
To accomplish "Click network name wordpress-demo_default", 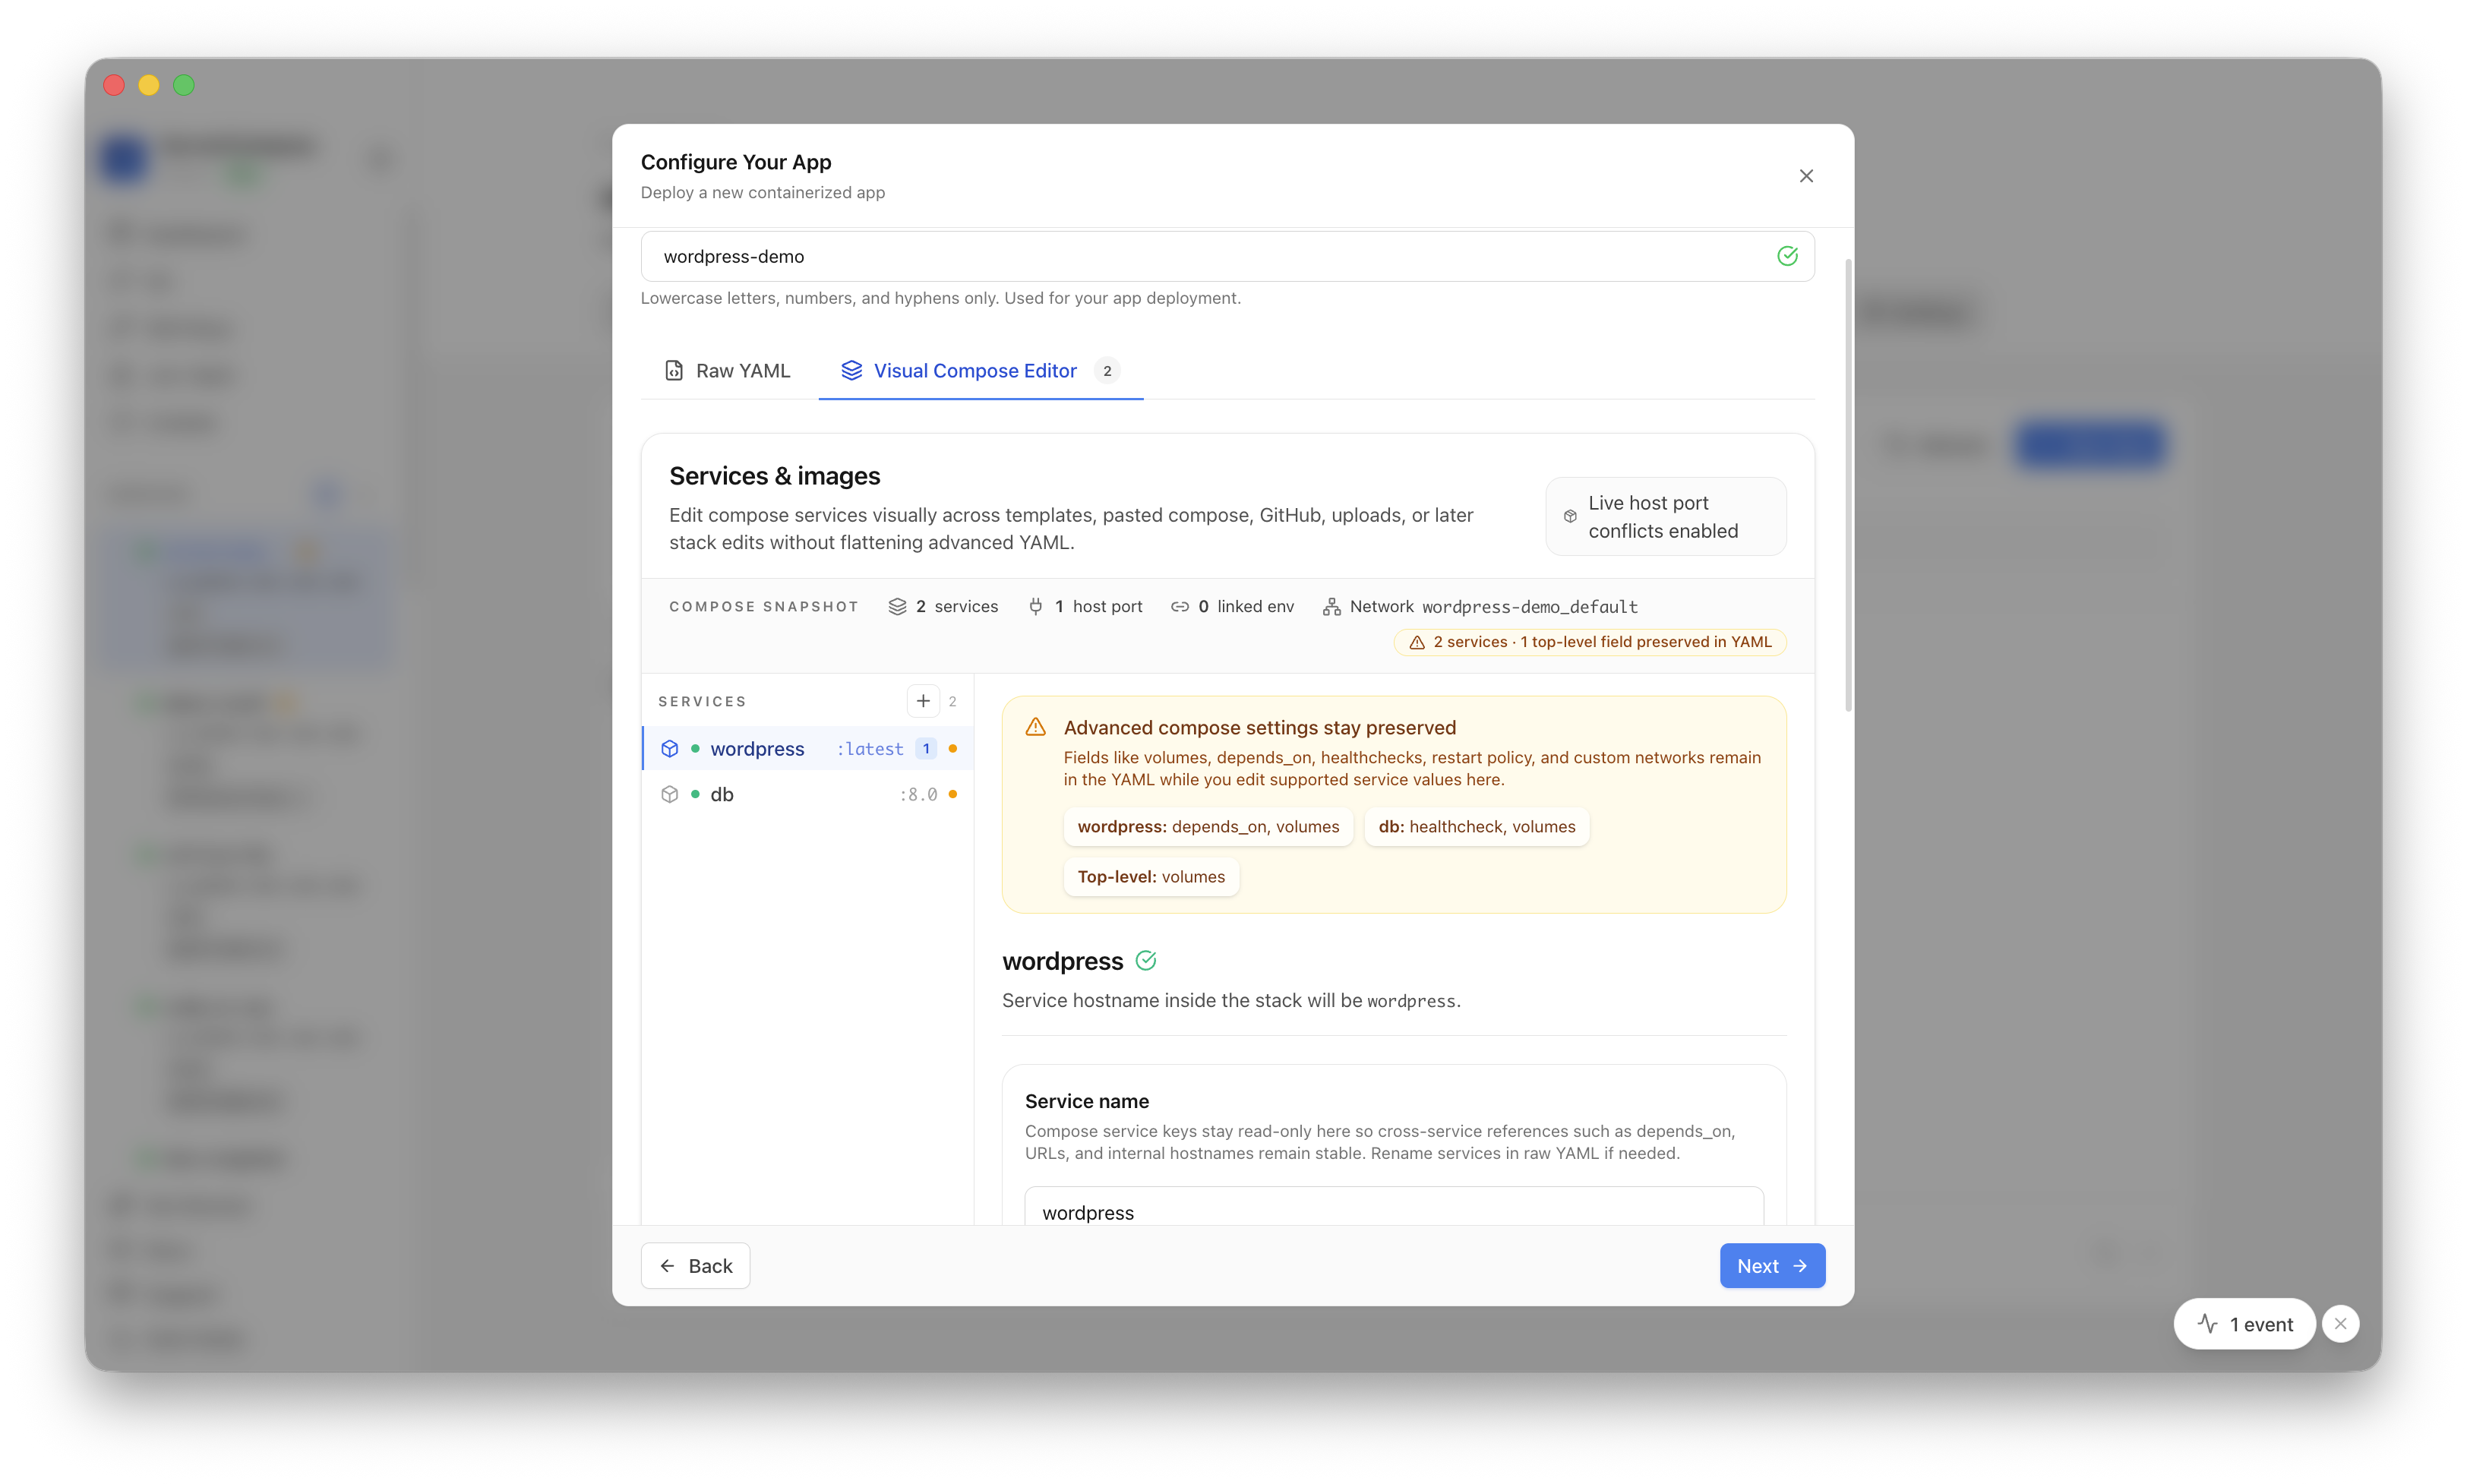I will click(1529, 607).
